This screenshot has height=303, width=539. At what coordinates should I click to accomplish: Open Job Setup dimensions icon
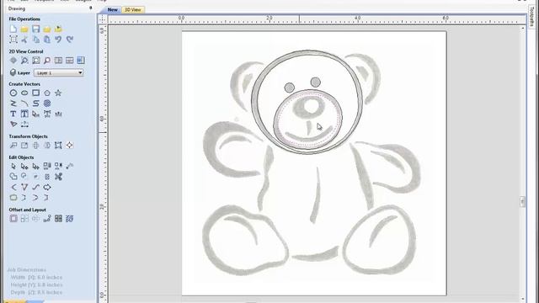[x=13, y=40]
